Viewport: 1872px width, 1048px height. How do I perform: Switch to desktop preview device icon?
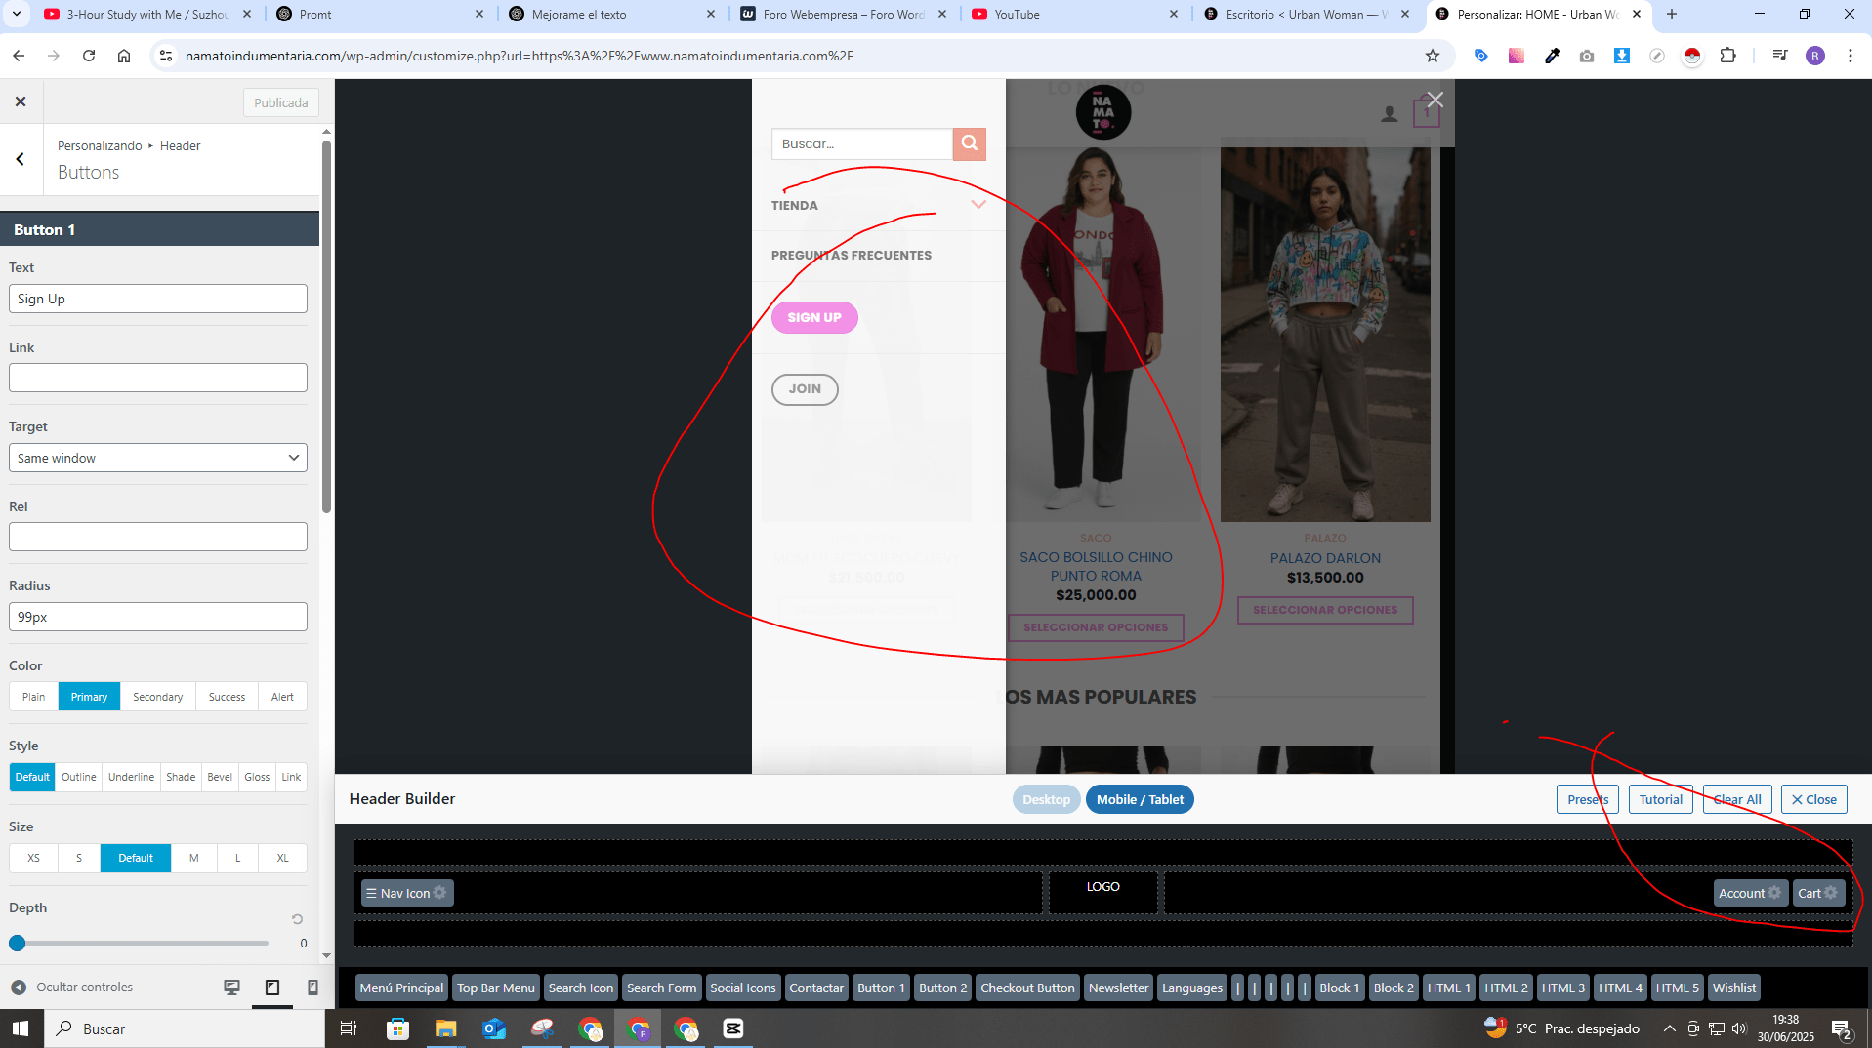tap(231, 988)
